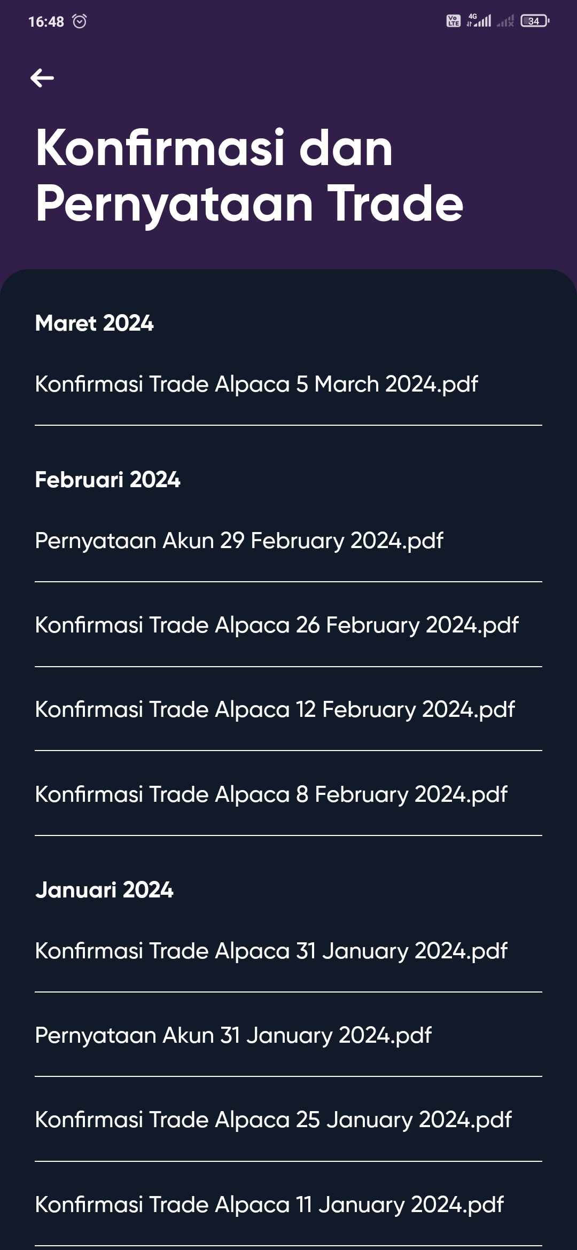Tap the VoLTE status icon
The width and height of the screenshot is (577, 1250).
click(453, 21)
